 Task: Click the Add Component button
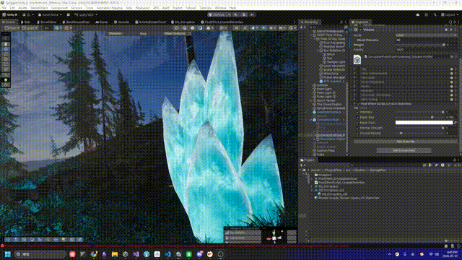point(404,150)
